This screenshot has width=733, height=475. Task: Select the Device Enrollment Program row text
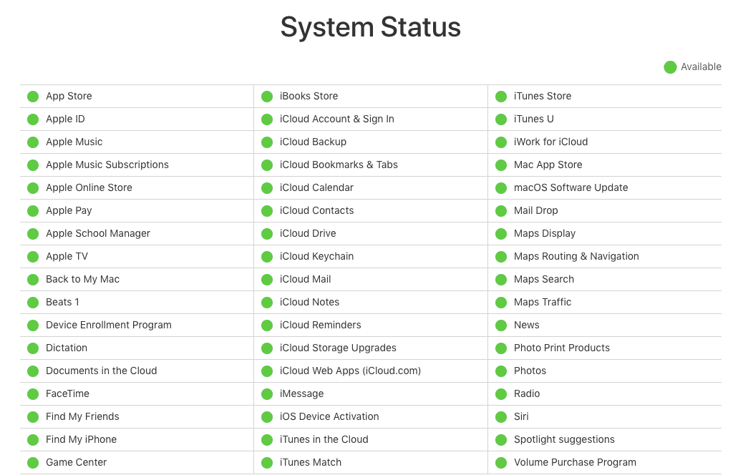pyautogui.click(x=109, y=325)
